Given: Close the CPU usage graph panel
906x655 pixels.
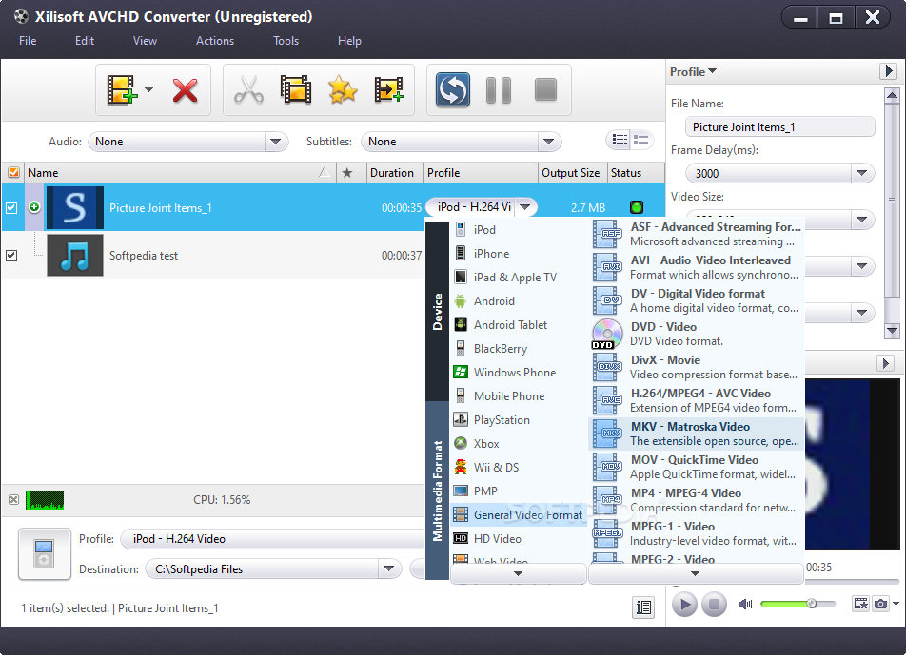Looking at the screenshot, I should click(x=14, y=500).
